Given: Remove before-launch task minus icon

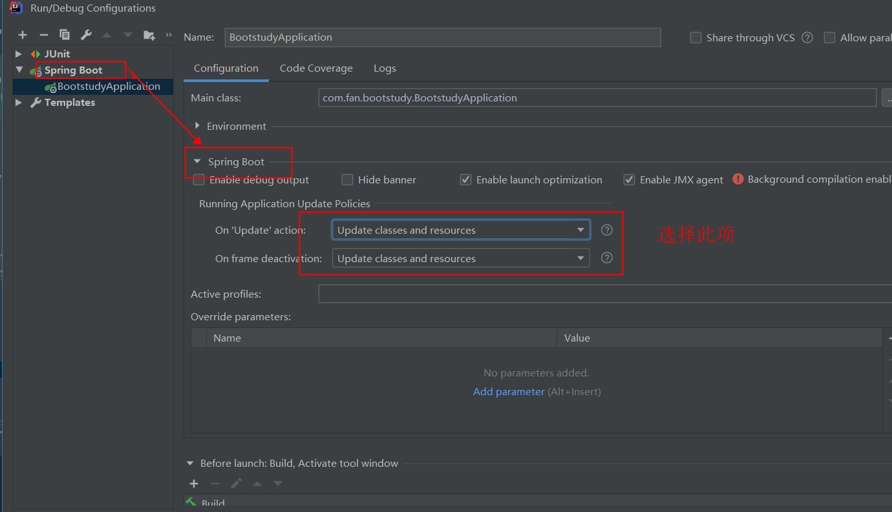Looking at the screenshot, I should (215, 484).
